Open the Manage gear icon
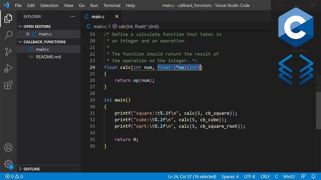Viewport: 321px width, 180px height. point(8,164)
